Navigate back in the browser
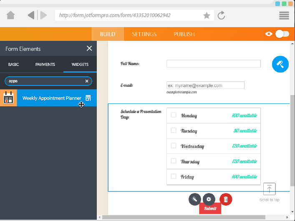 [31, 15]
